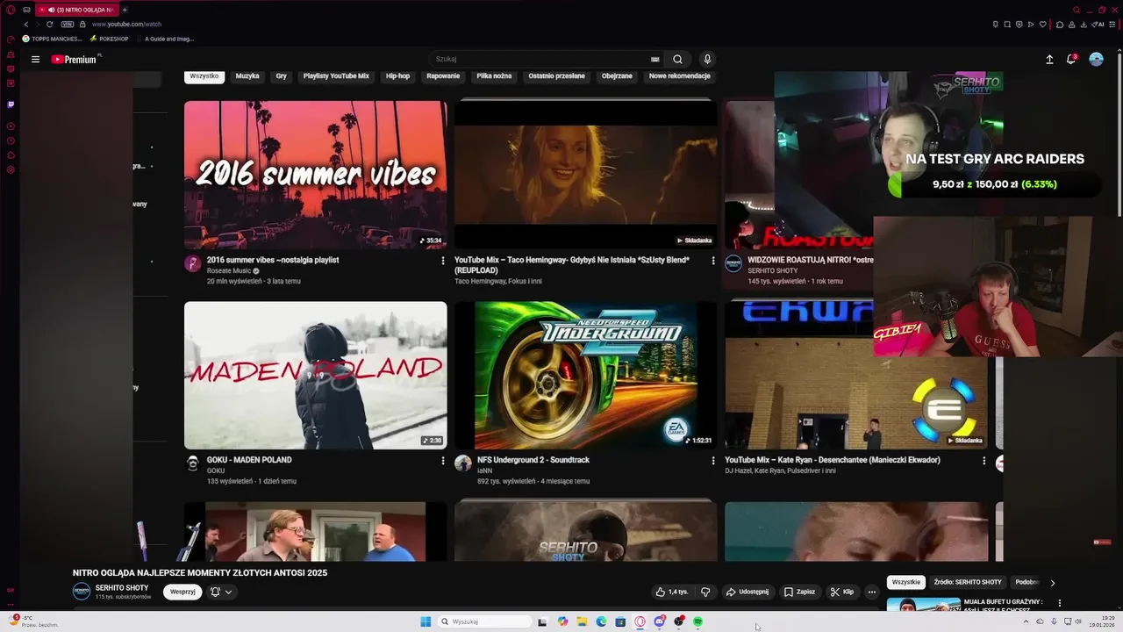
Task: Open A Guide and Imag... bookmark
Action: point(167,39)
